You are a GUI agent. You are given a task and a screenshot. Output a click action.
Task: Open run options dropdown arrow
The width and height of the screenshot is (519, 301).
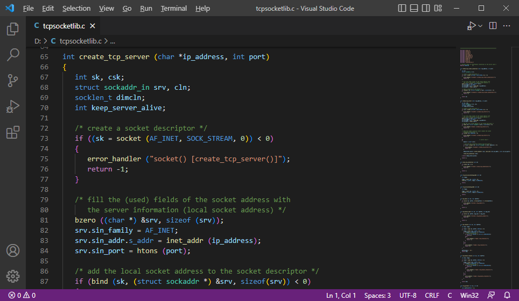click(x=480, y=26)
